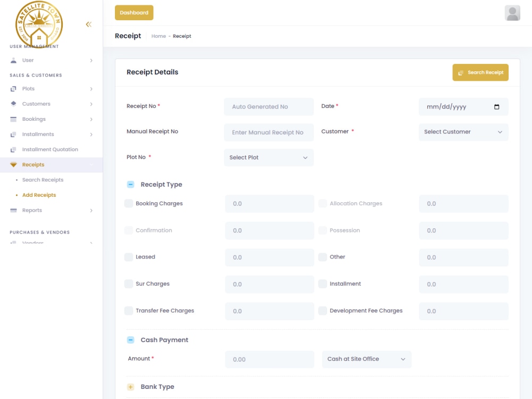This screenshot has width=532, height=399.
Task: Select Customers in the sidebar
Action: click(x=36, y=104)
